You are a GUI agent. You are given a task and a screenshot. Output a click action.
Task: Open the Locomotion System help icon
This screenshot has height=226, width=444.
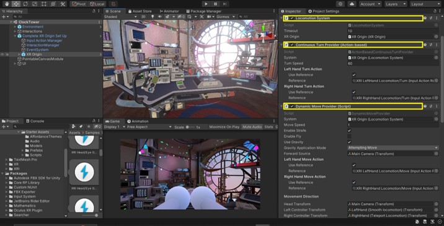click(x=425, y=18)
